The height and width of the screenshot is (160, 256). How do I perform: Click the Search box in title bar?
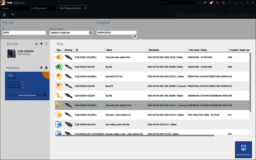pyautogui.click(x=177, y=3)
